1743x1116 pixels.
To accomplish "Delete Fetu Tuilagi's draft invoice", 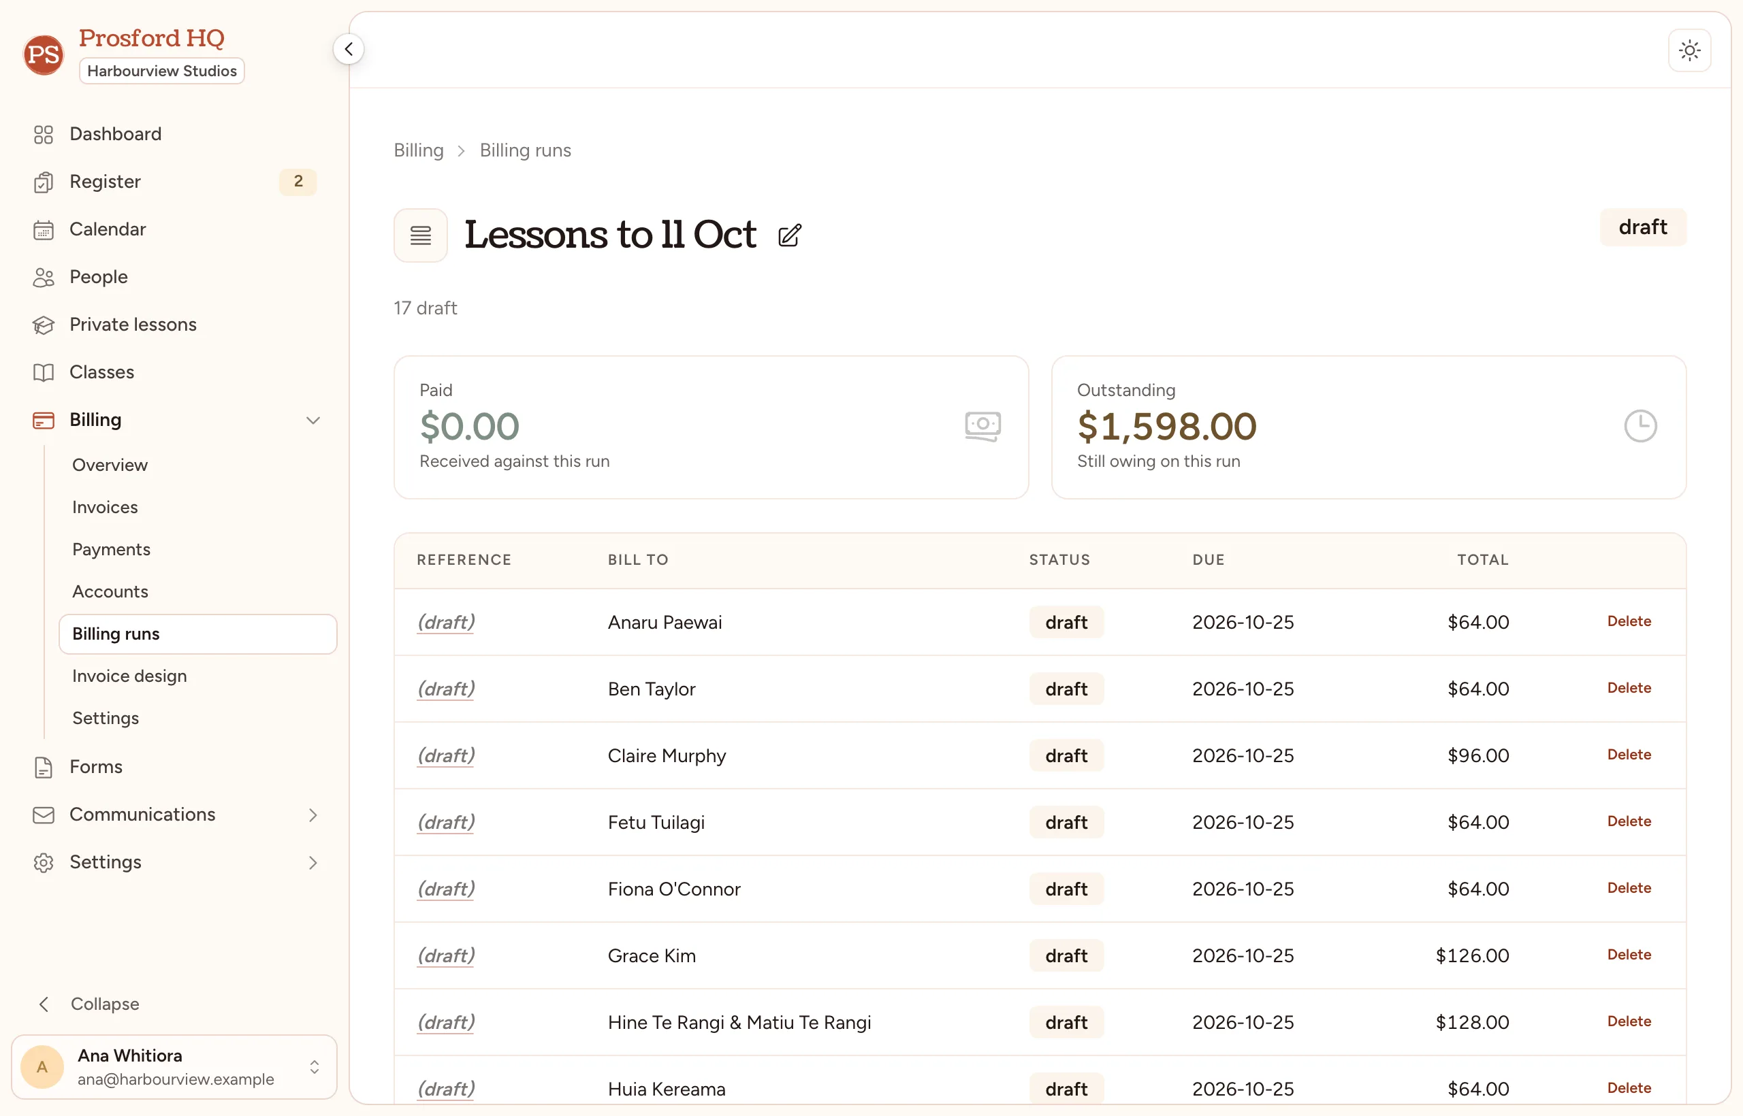I will tap(1629, 821).
